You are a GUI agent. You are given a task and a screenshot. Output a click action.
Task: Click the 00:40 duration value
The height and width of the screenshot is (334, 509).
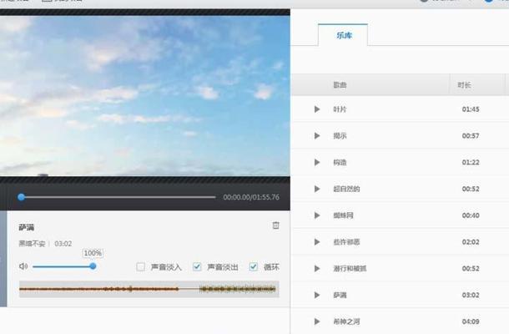coord(471,215)
